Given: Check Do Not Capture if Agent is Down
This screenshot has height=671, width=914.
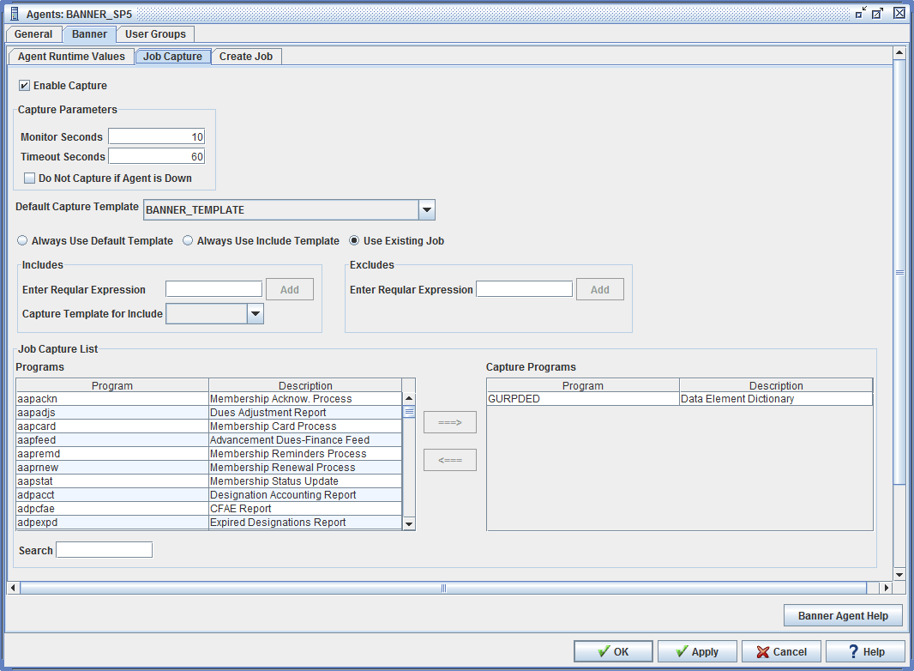Looking at the screenshot, I should tap(29, 178).
